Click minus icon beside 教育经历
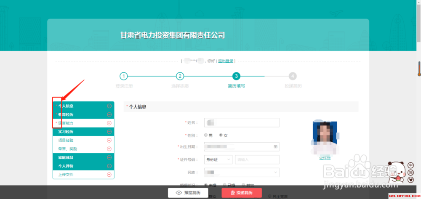Image resolution: width=421 pixels, height=199 pixels. 109,114
